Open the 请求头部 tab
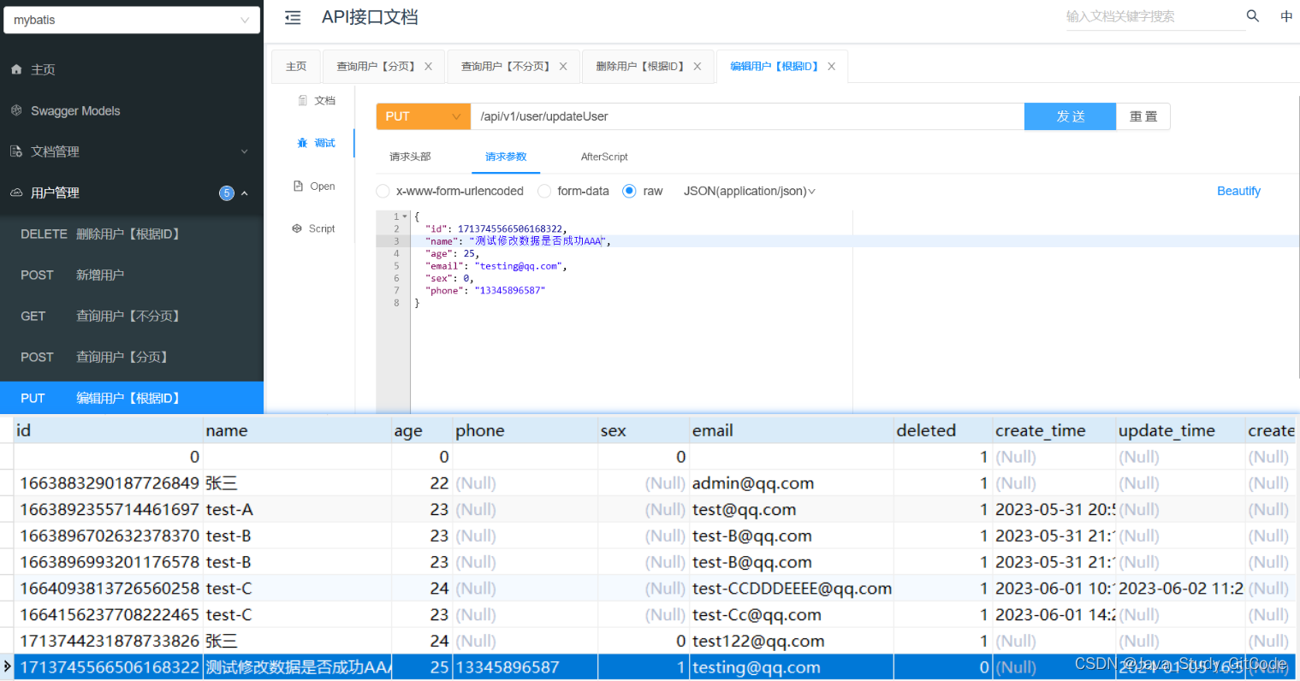Viewport: 1300px width, 681px height. [x=410, y=157]
